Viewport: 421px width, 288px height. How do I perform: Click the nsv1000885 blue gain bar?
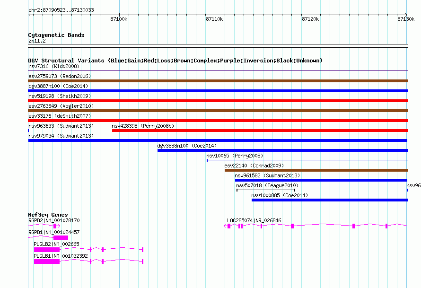pyautogui.click(x=329, y=200)
